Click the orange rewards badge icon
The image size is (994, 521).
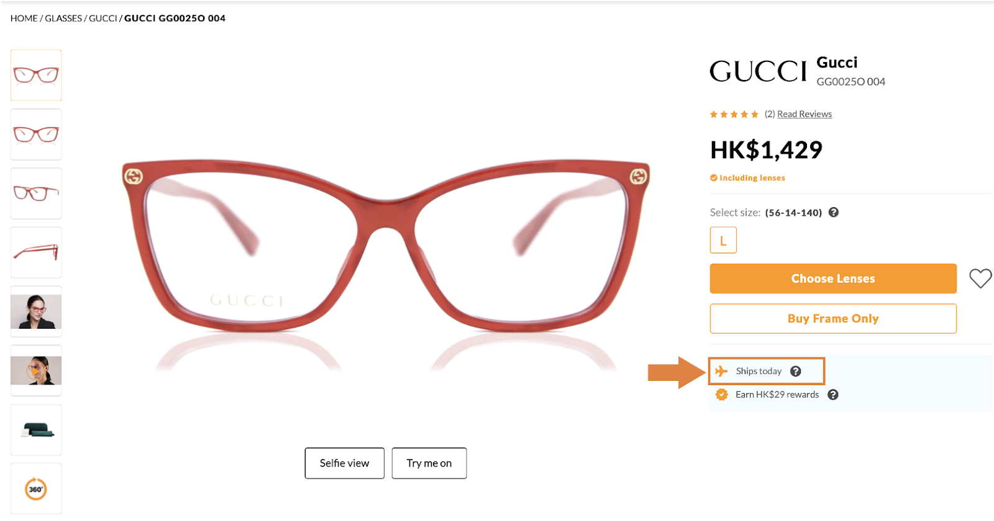tap(721, 394)
